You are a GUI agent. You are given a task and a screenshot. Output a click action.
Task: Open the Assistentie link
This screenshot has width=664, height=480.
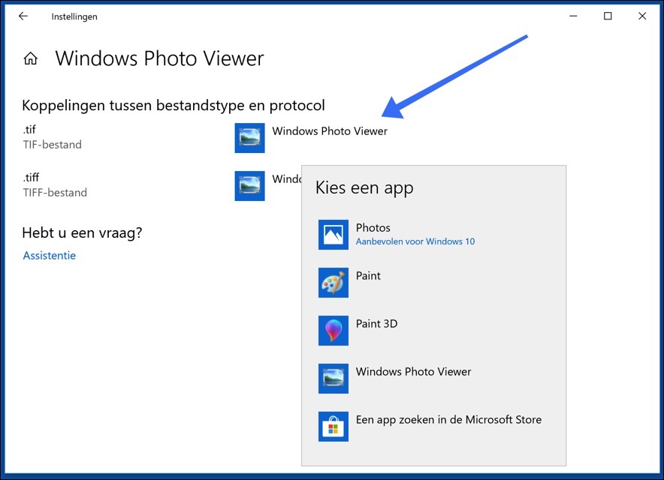point(49,256)
